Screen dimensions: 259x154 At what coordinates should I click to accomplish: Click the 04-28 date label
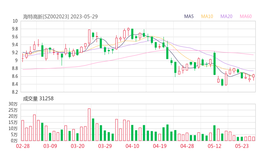pyautogui.click(x=187, y=146)
